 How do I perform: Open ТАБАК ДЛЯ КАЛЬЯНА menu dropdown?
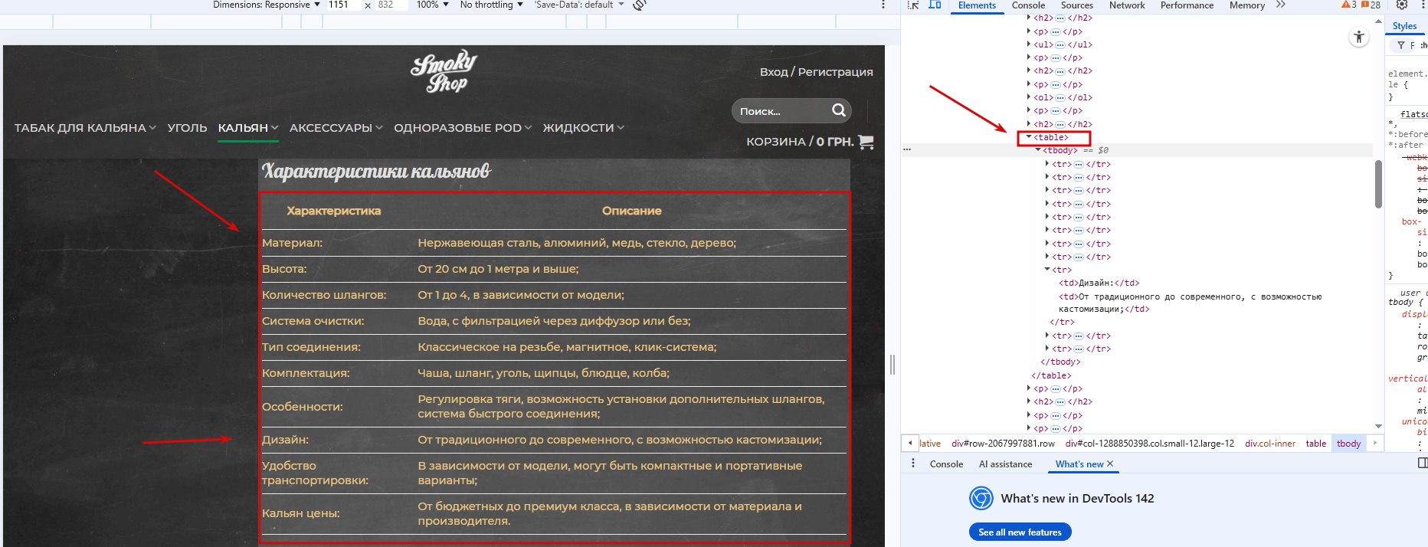coord(85,128)
